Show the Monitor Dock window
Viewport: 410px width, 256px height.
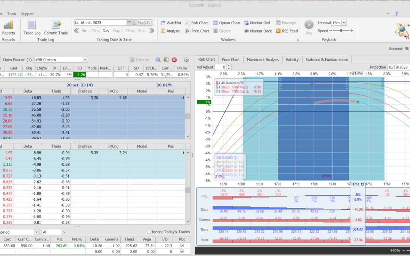(257, 31)
